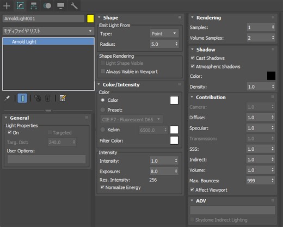Select the Kelvin radio button
Screen dimensions: 283x227
tap(103, 130)
